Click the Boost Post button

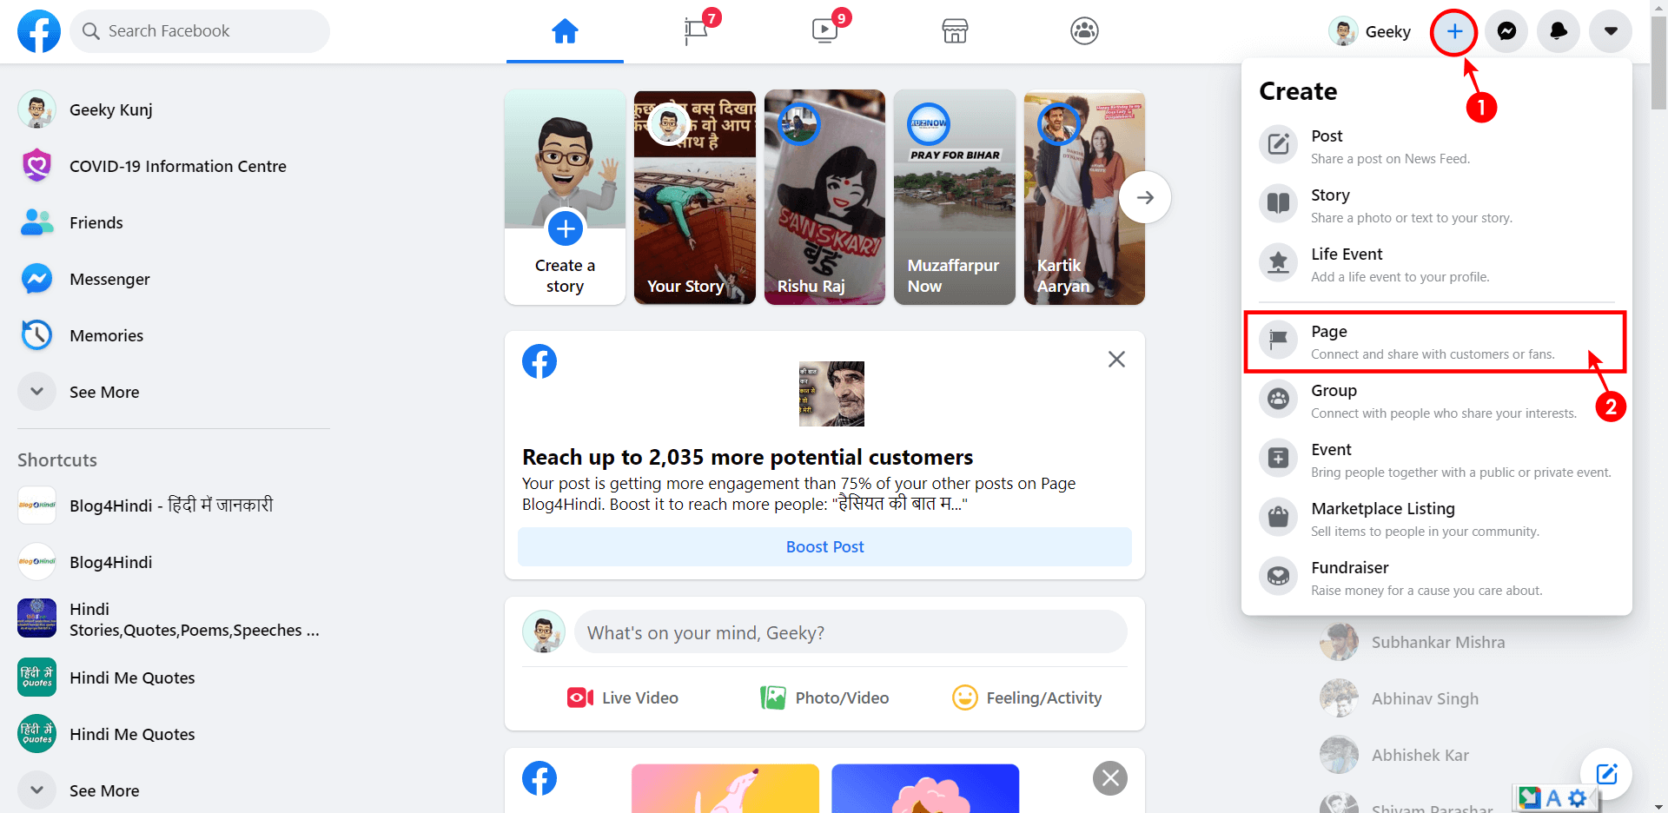(824, 547)
